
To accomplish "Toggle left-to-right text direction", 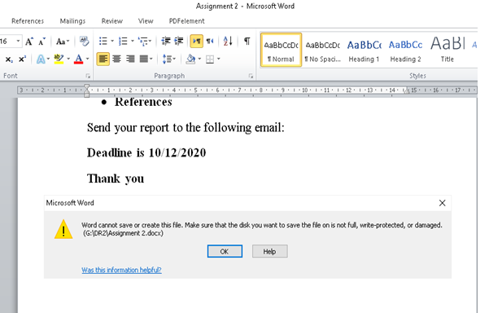I will 196,41.
